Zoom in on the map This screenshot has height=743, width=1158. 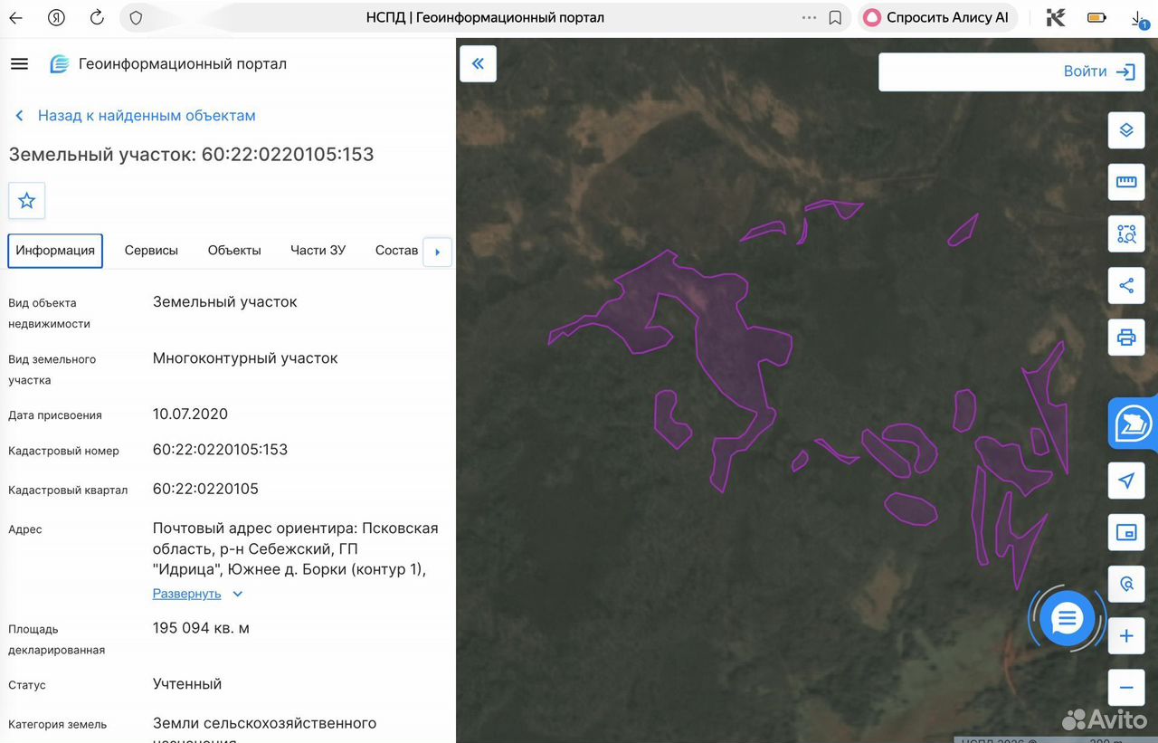[1126, 636]
